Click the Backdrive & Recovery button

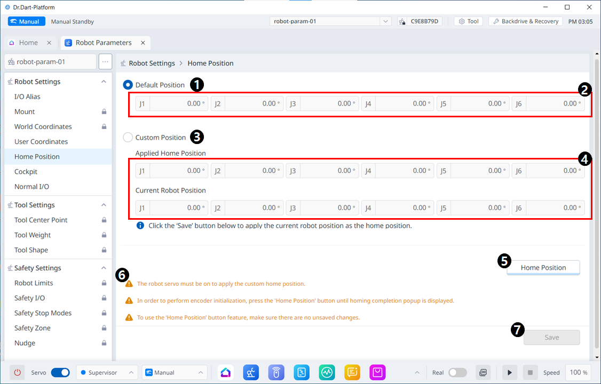click(525, 21)
